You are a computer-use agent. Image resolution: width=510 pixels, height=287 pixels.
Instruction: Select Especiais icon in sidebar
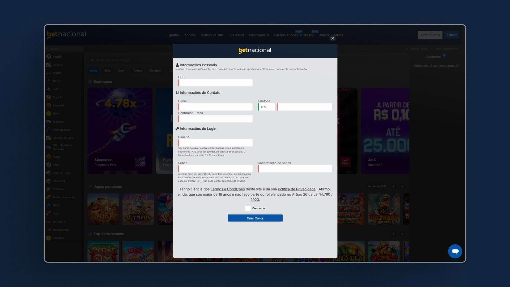[x=48, y=238]
